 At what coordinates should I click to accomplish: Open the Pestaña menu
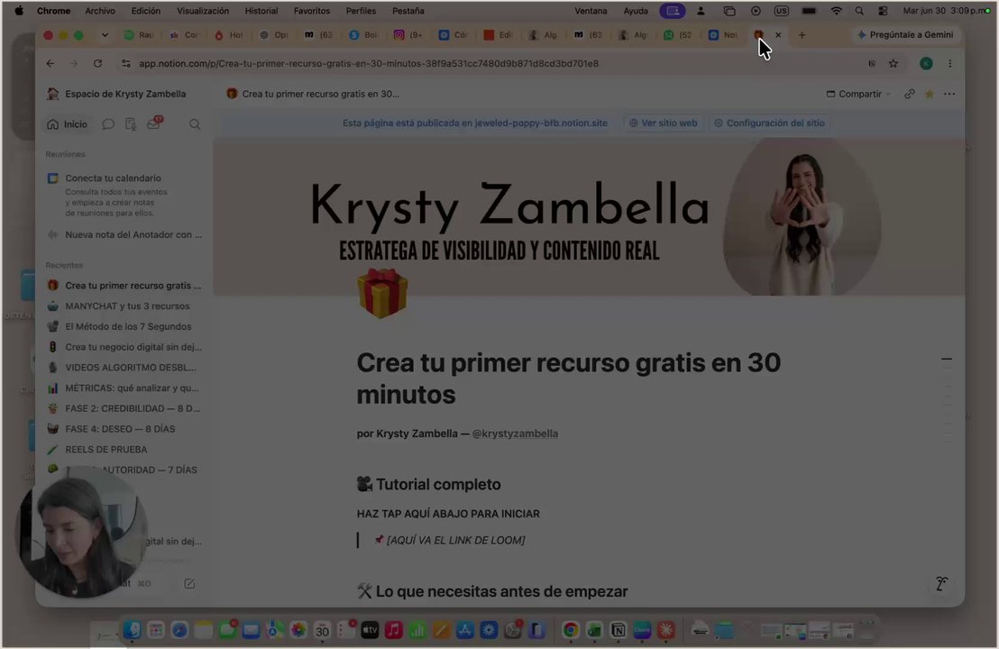(408, 11)
